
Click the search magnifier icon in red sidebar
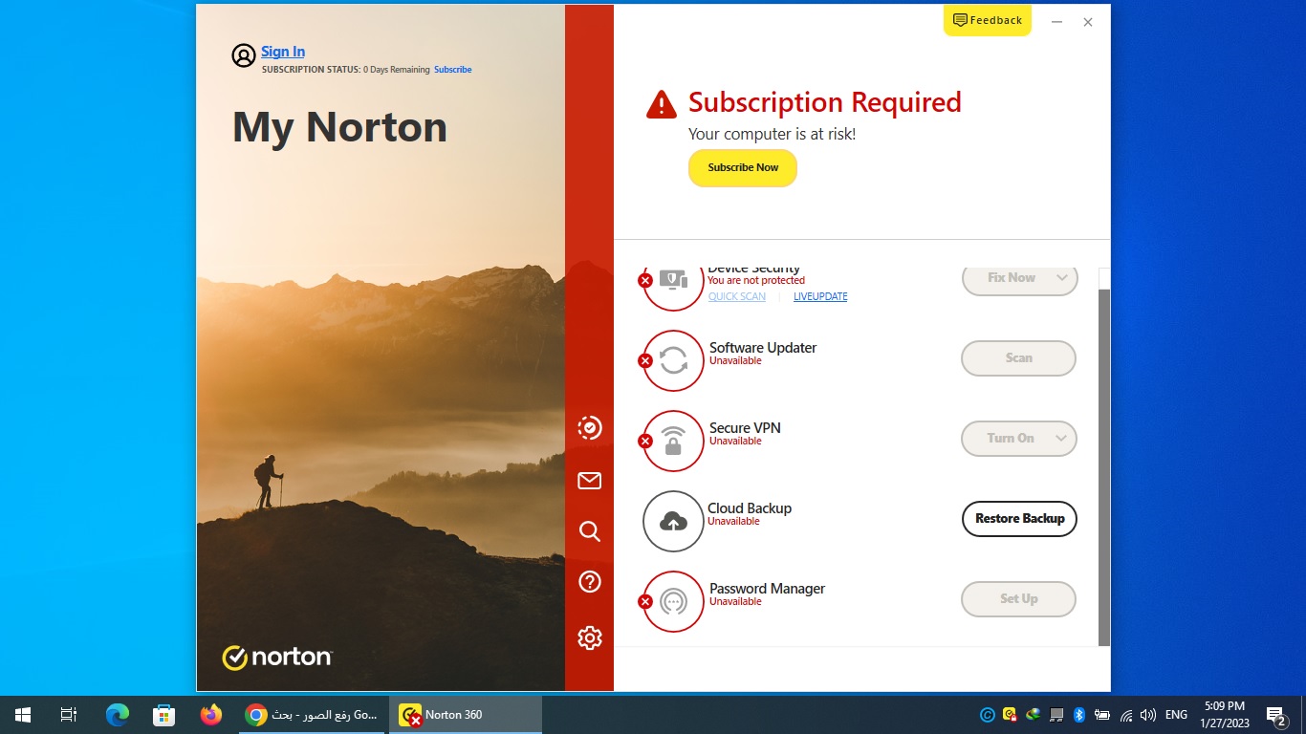[x=590, y=531]
